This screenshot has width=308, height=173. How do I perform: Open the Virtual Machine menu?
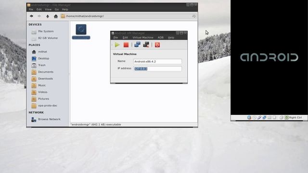pyautogui.click(x=143, y=37)
